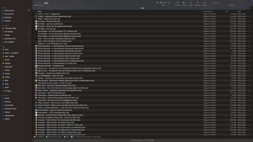Open Applications in Favourites
Viewport: 253px width, 142px height.
click(9, 116)
